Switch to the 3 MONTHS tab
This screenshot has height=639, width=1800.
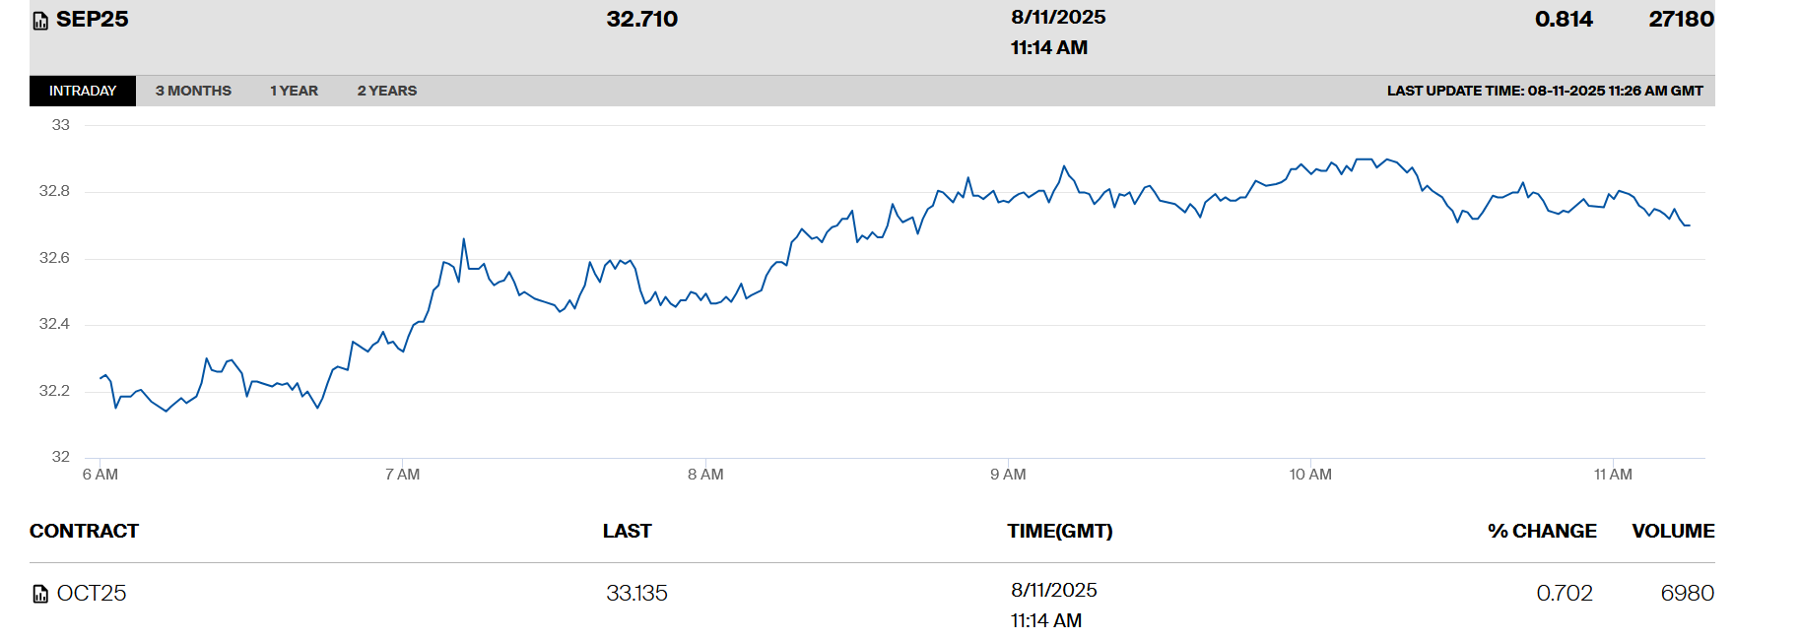pos(193,91)
